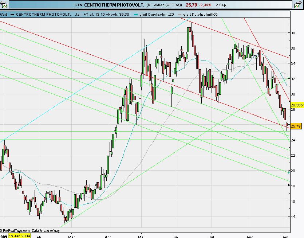Viewport: 304px width, 238px height.
Task: Click the black arrow marker near 18
Action: (289, 186)
